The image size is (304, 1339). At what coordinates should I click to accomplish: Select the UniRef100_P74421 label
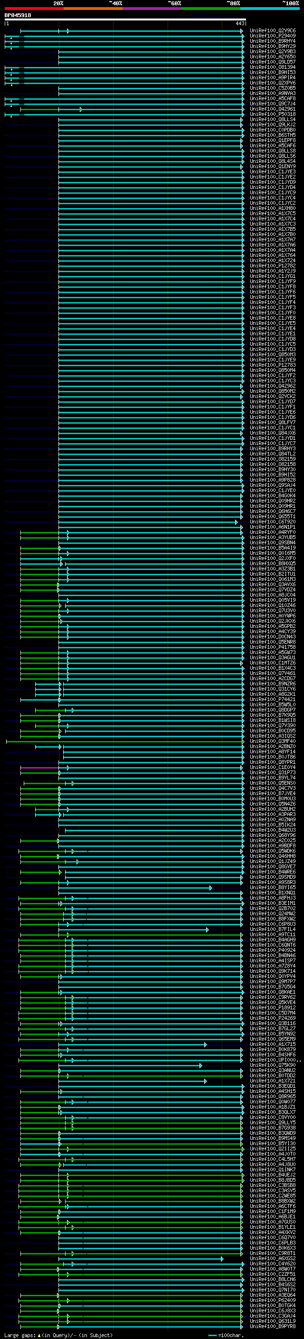pos(273,699)
